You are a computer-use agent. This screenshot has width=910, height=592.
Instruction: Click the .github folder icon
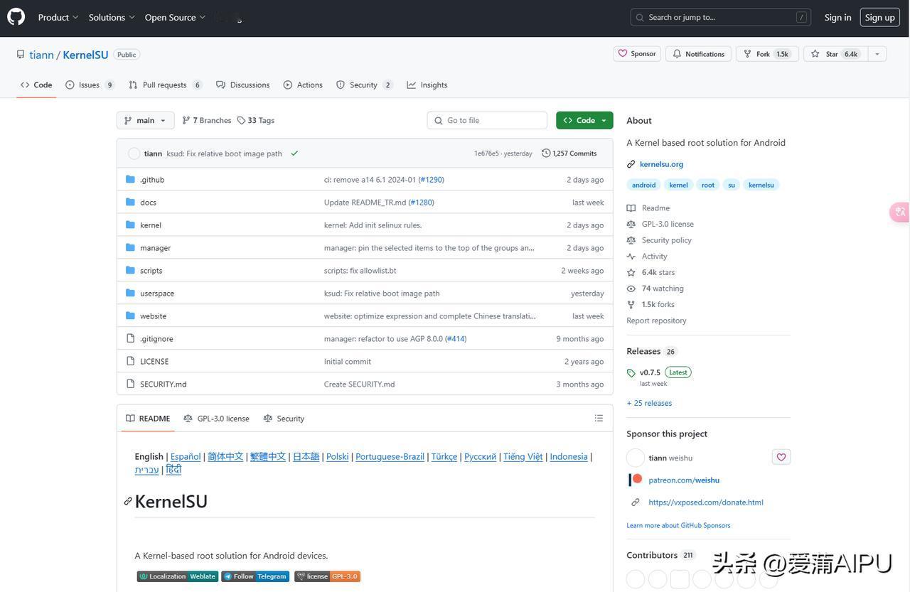click(x=130, y=179)
